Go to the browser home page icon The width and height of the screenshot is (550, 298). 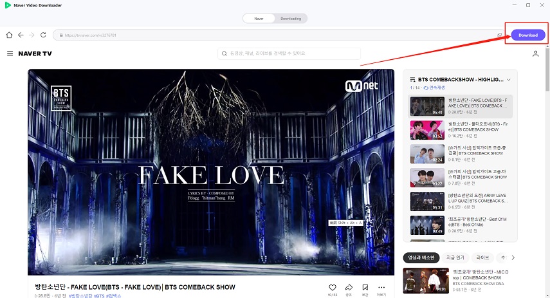[9, 35]
